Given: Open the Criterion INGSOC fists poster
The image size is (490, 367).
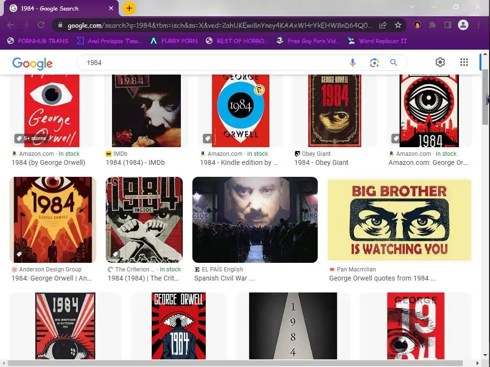Looking at the screenshot, I should (145, 220).
